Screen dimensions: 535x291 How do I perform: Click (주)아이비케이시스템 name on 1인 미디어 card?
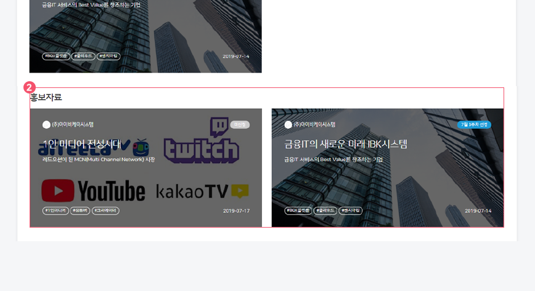(73, 125)
